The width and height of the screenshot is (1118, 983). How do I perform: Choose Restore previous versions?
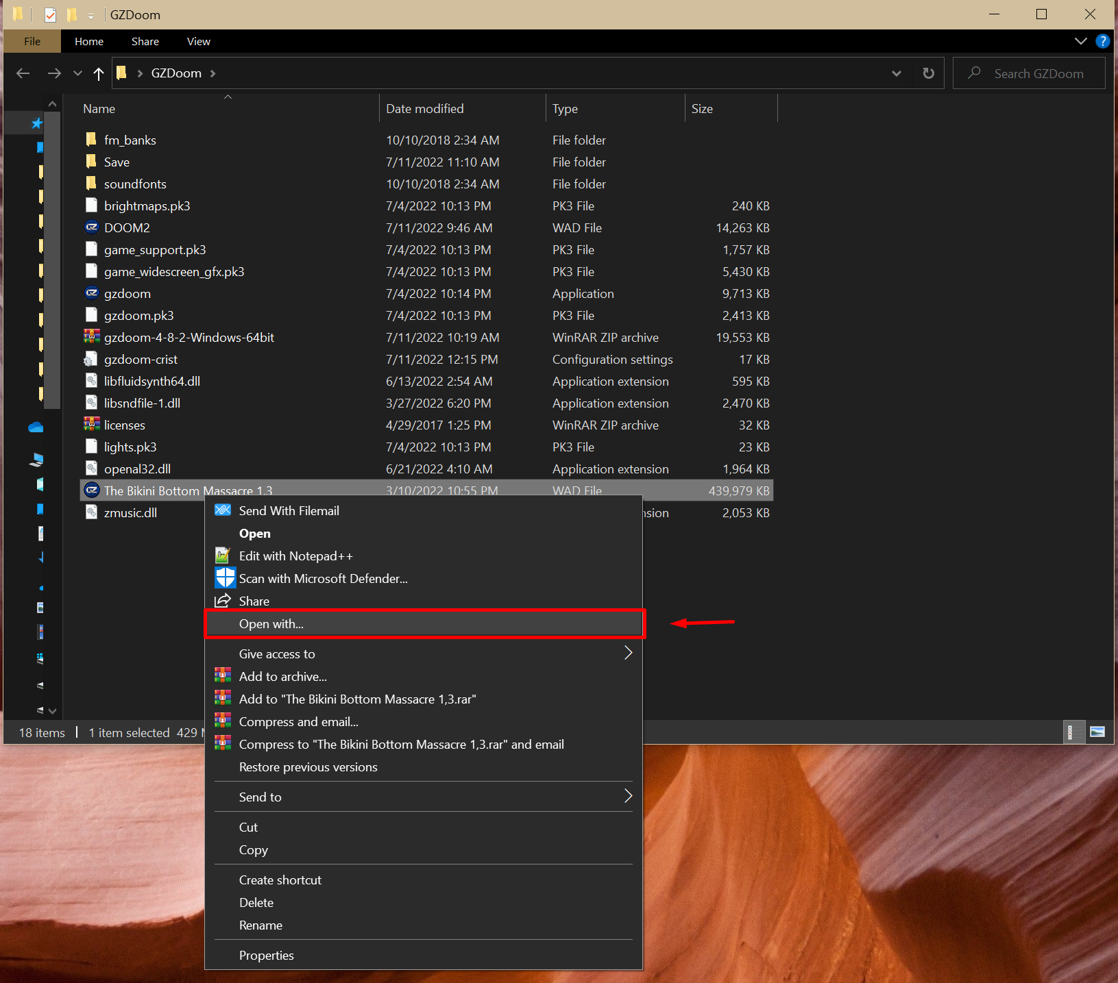(425, 767)
